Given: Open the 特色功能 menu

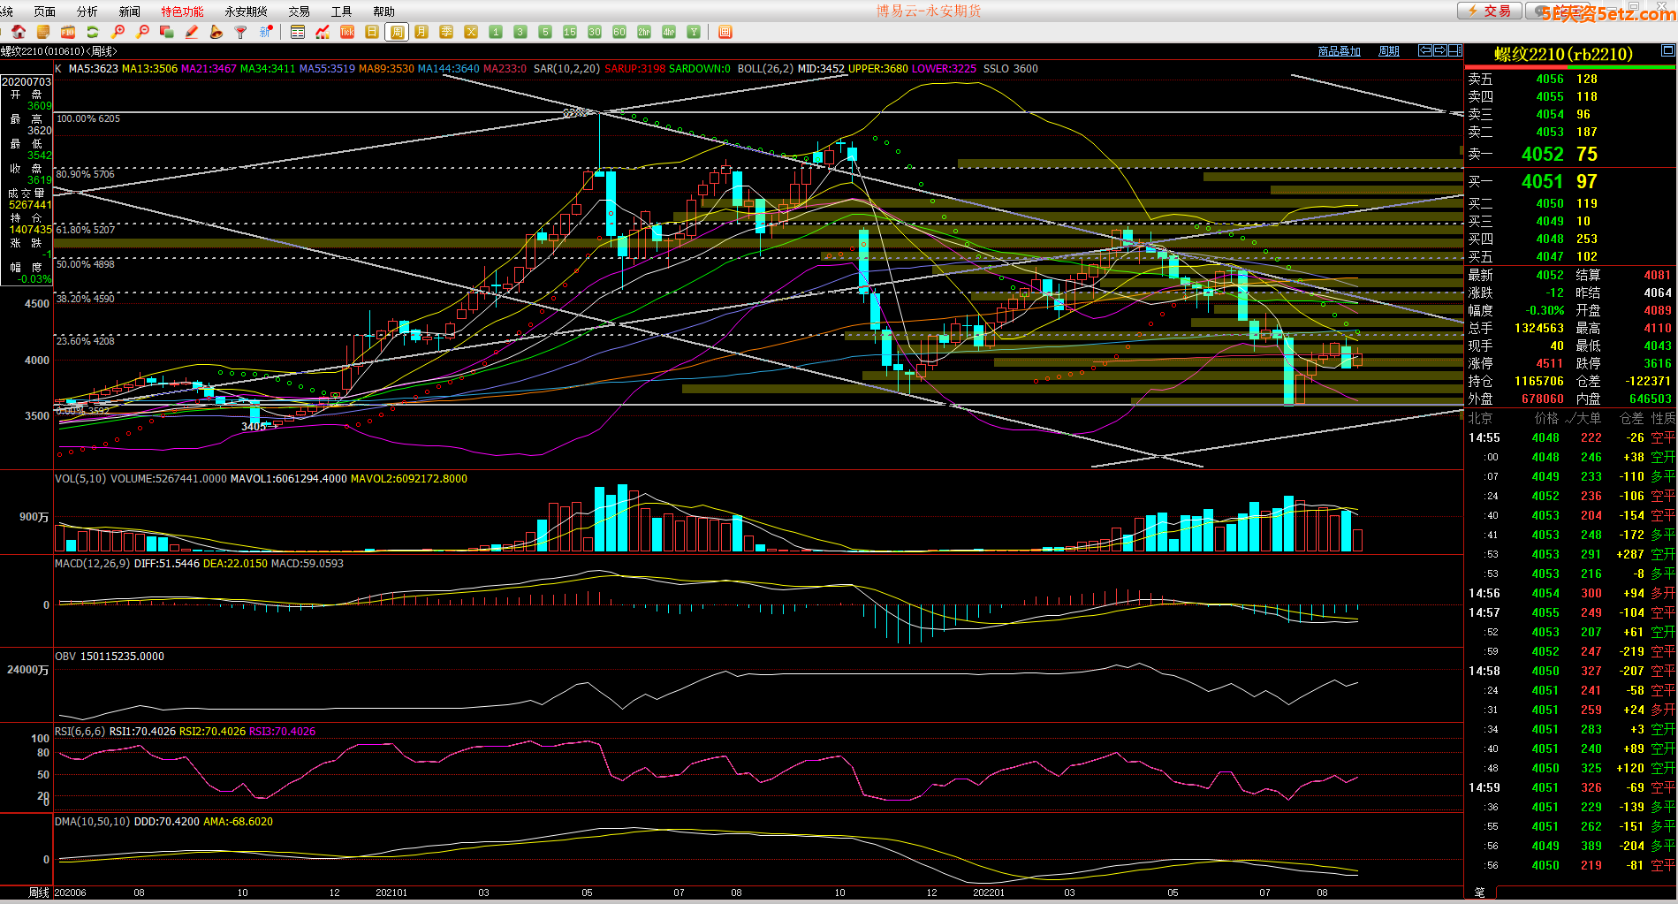Looking at the screenshot, I should pos(182,11).
